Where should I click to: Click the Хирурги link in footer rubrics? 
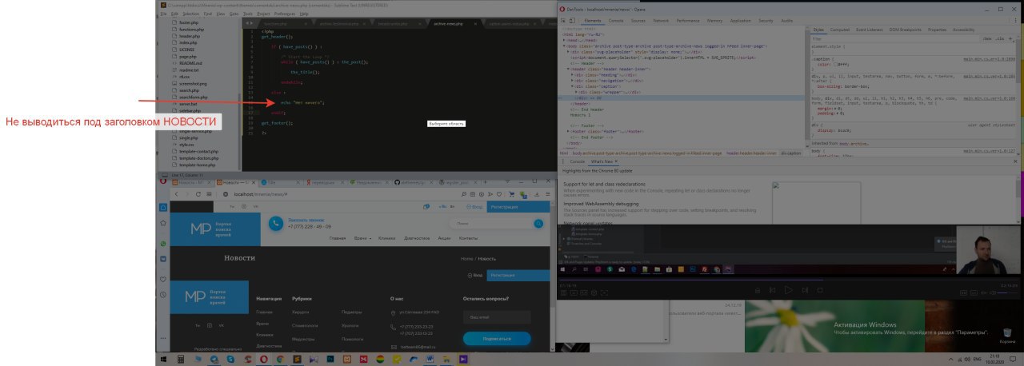click(301, 312)
